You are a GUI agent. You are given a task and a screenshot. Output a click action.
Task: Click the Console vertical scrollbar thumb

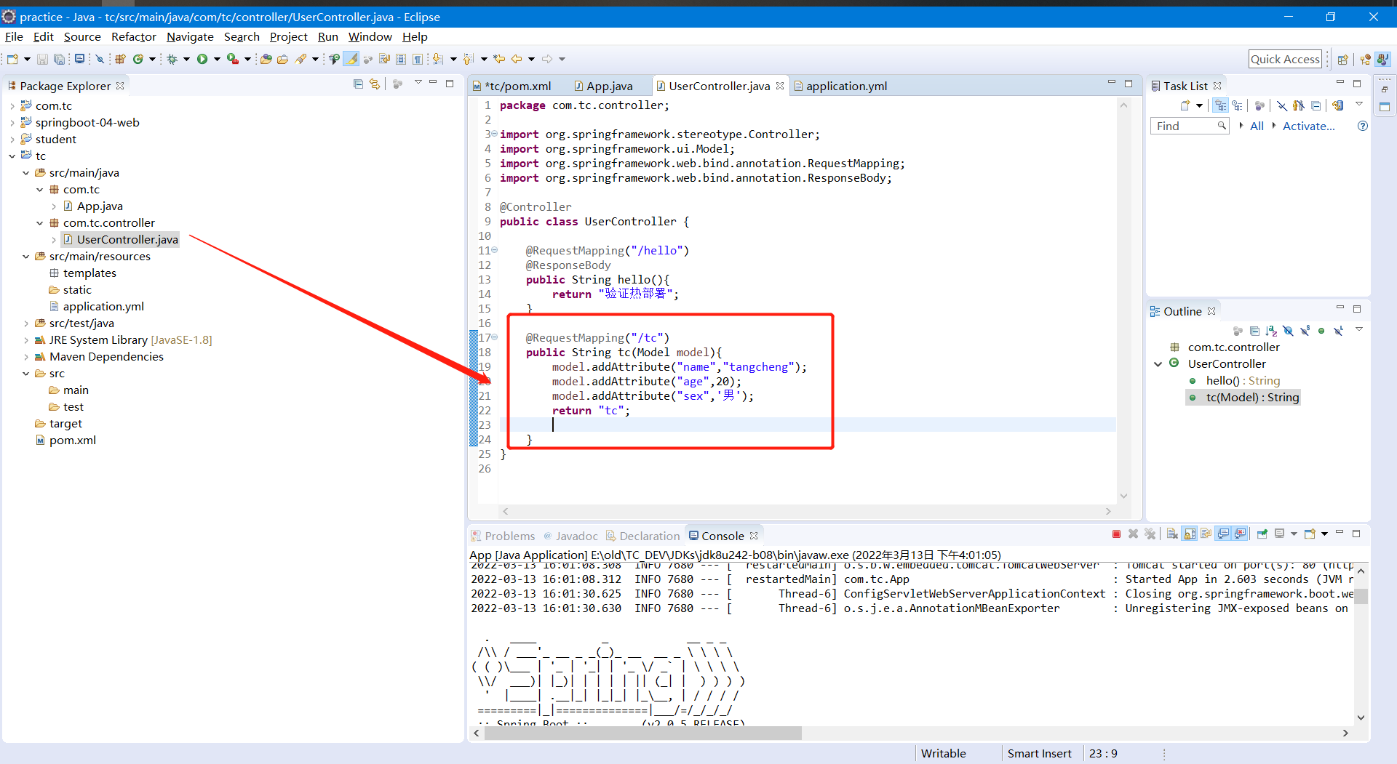pyautogui.click(x=1361, y=596)
